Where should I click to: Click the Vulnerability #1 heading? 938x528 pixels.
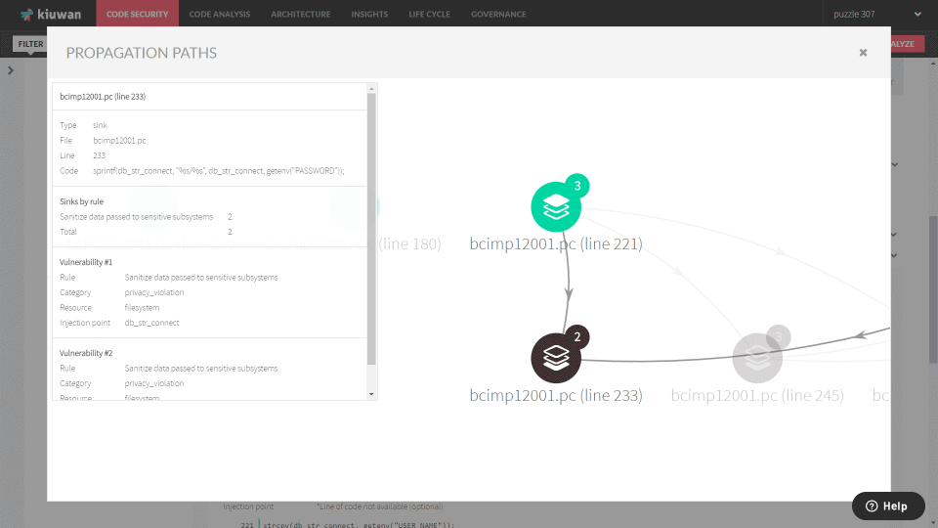click(x=86, y=262)
